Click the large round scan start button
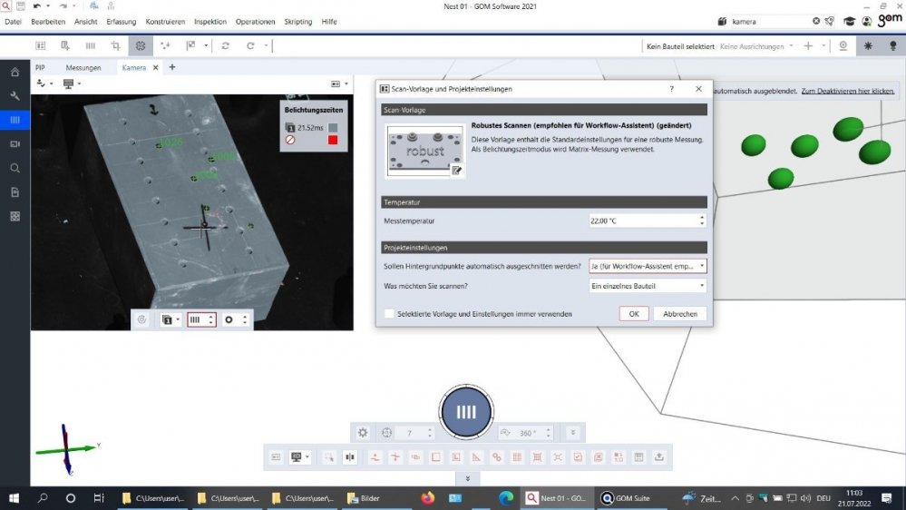The image size is (906, 510). click(466, 412)
